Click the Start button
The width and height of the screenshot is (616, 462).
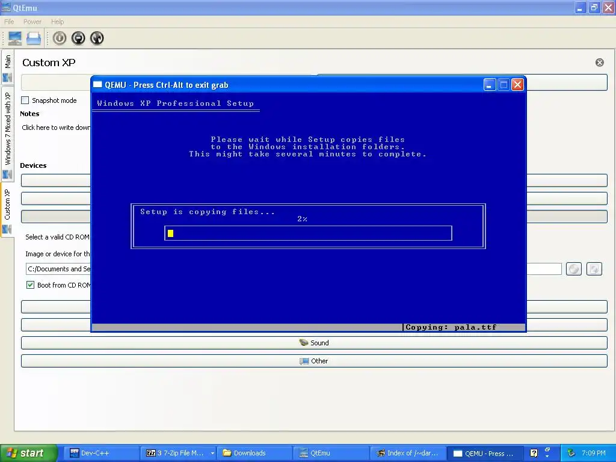coord(29,453)
